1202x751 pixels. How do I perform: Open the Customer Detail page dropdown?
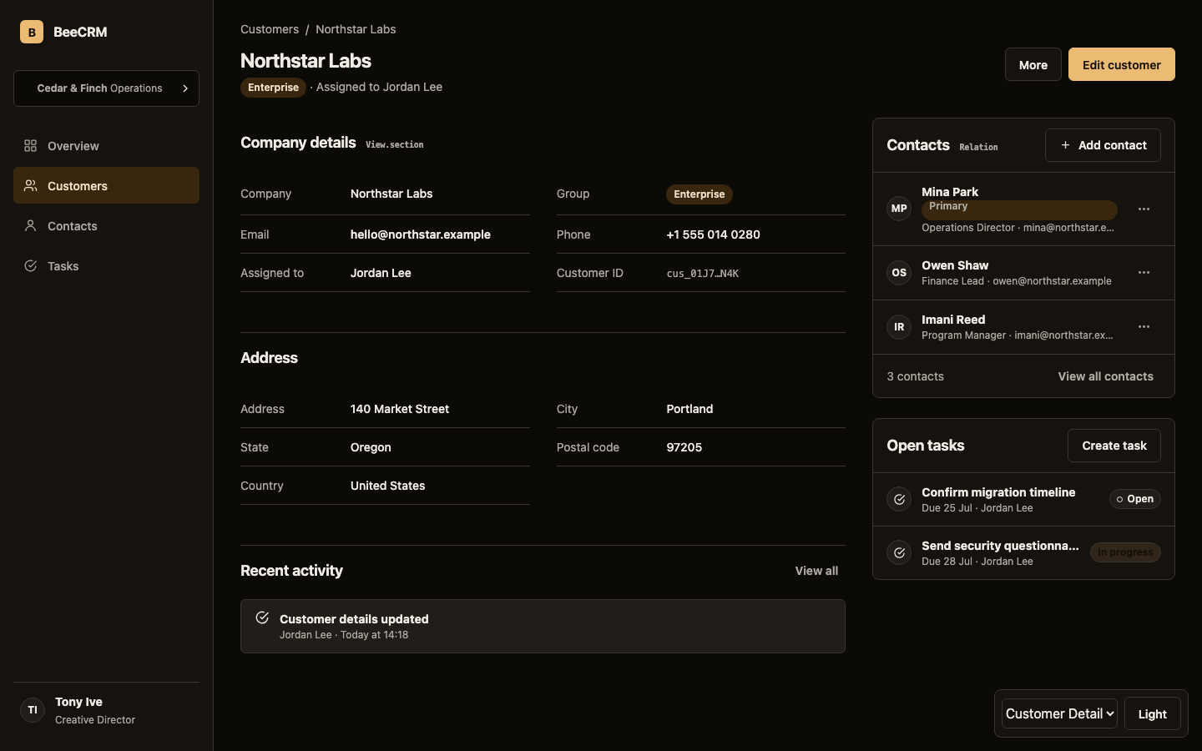[1059, 713]
